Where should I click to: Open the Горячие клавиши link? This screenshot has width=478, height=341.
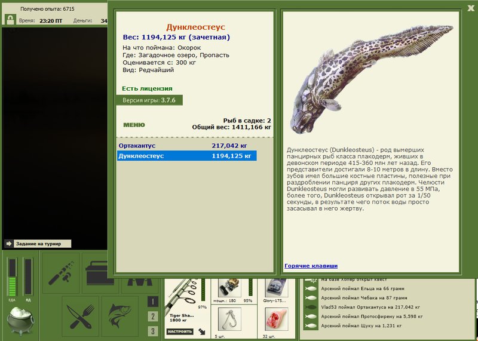tap(311, 266)
